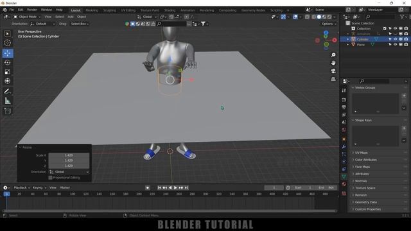Open the timeline Keying menu
Viewport: 411px width, 231px height.
[x=39, y=187]
